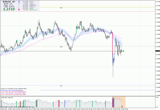Open the FOMC Meeting Minutes headline
This screenshot has height=110, width=160.
click(x=13, y=92)
